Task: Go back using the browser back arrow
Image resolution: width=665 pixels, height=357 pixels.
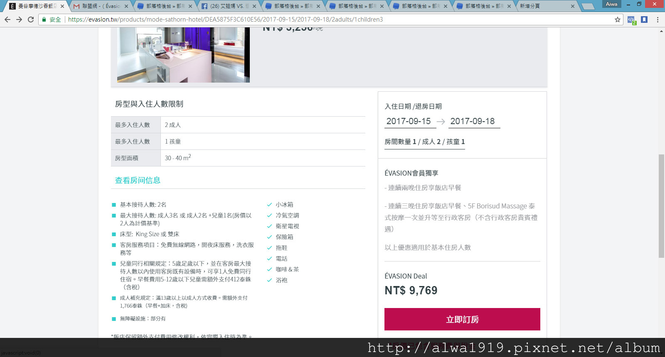Action: (x=7, y=20)
